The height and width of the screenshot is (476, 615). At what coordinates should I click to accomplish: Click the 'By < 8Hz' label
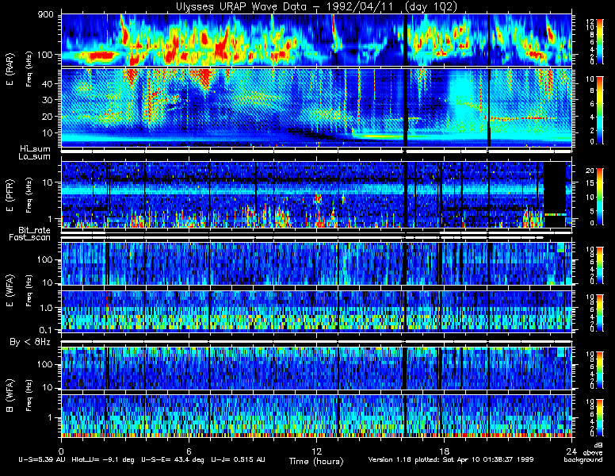(30, 342)
